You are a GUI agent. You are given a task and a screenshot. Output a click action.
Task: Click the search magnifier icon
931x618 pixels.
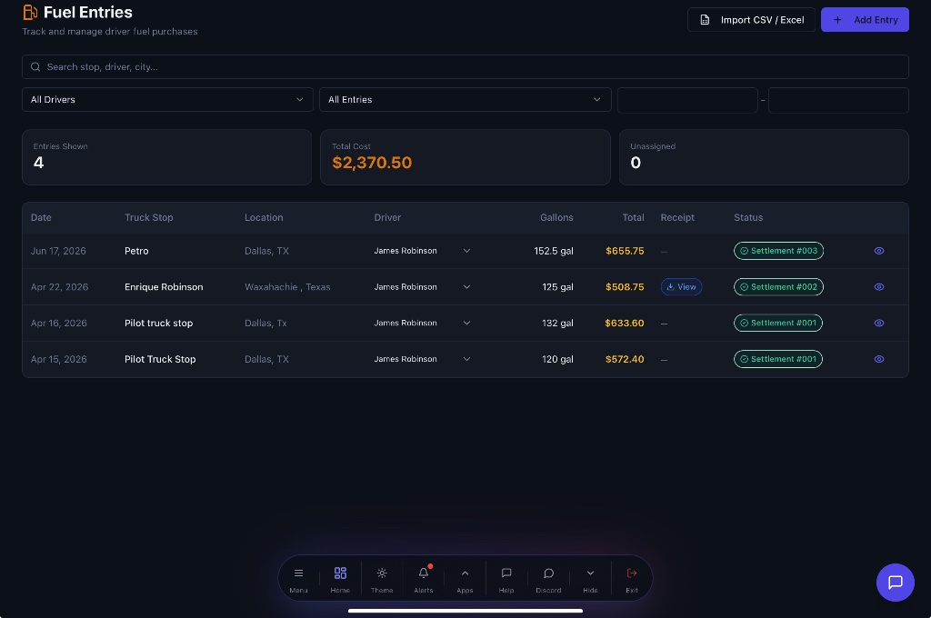35,67
